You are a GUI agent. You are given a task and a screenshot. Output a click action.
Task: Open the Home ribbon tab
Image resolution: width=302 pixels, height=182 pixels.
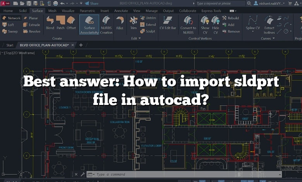(8, 11)
